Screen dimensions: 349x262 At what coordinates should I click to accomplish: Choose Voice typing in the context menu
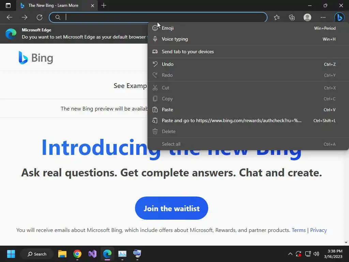(248, 39)
